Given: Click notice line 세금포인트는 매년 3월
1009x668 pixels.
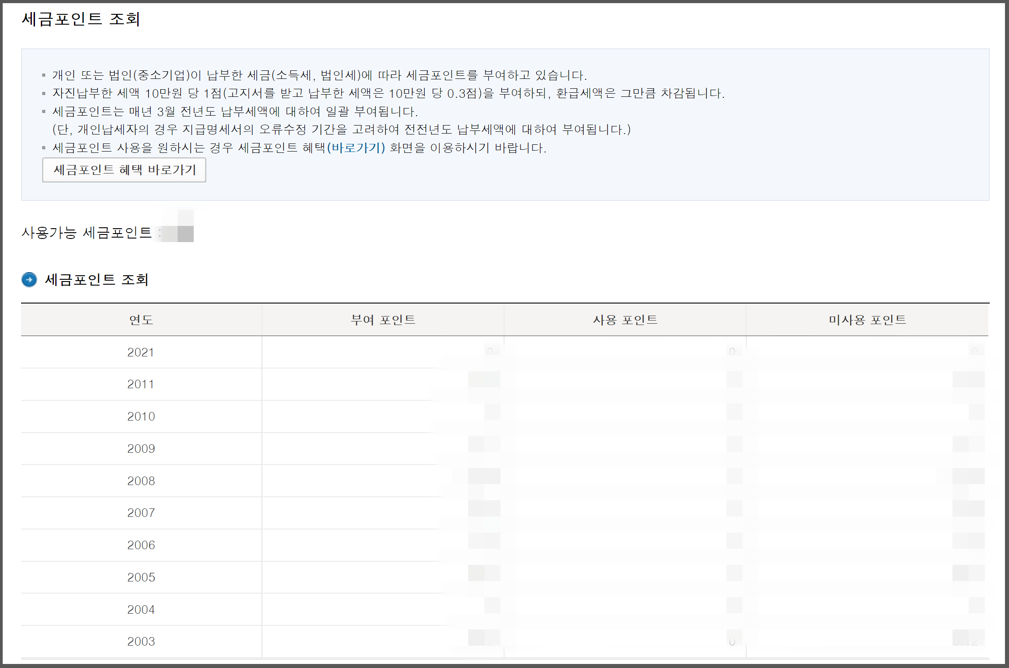Looking at the screenshot, I should click(x=235, y=112).
